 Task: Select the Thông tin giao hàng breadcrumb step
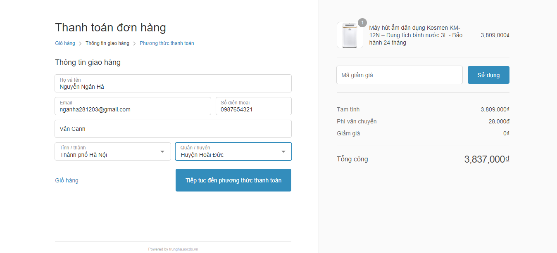[107, 43]
